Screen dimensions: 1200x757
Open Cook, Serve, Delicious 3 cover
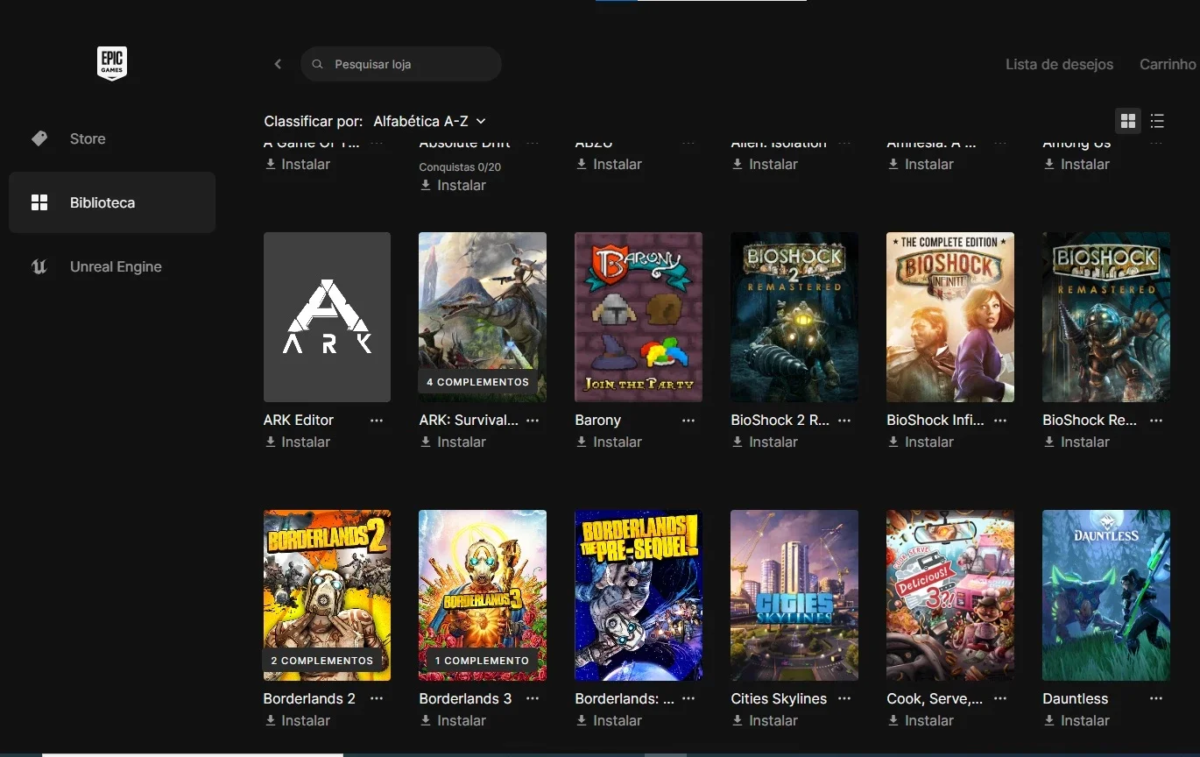[950, 595]
